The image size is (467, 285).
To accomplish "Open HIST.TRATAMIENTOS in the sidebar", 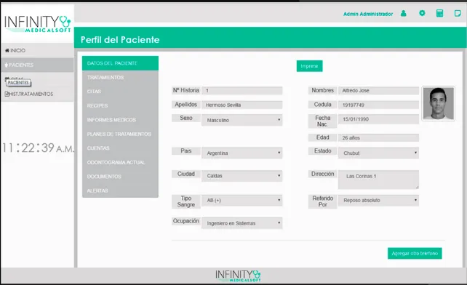I will 37,94.
